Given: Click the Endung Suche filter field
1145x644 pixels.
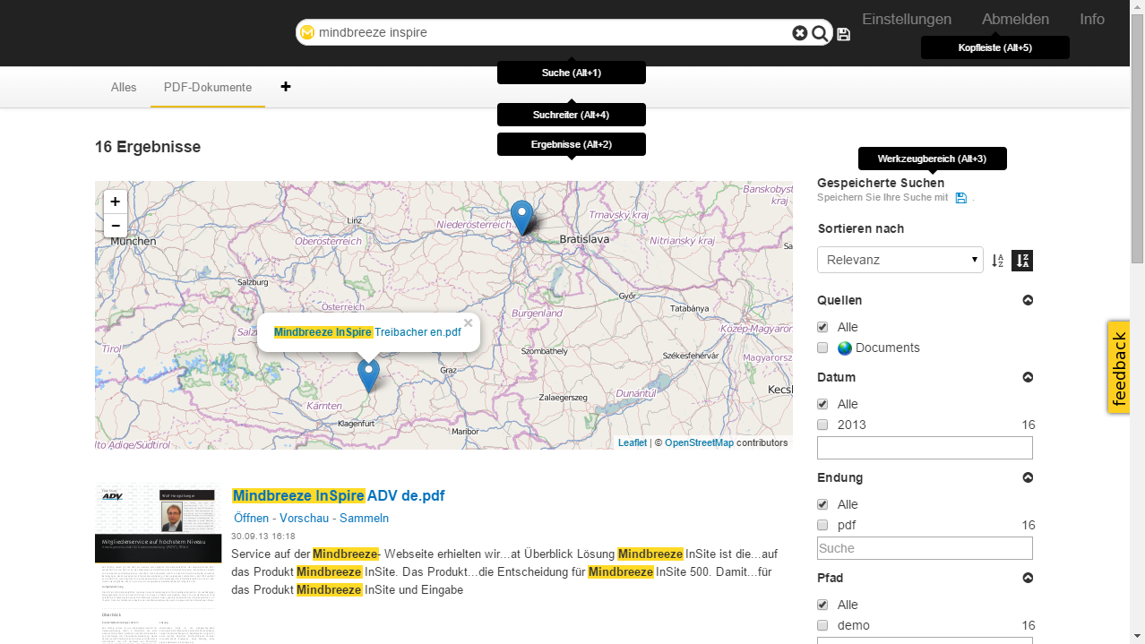Looking at the screenshot, I should tap(925, 548).
